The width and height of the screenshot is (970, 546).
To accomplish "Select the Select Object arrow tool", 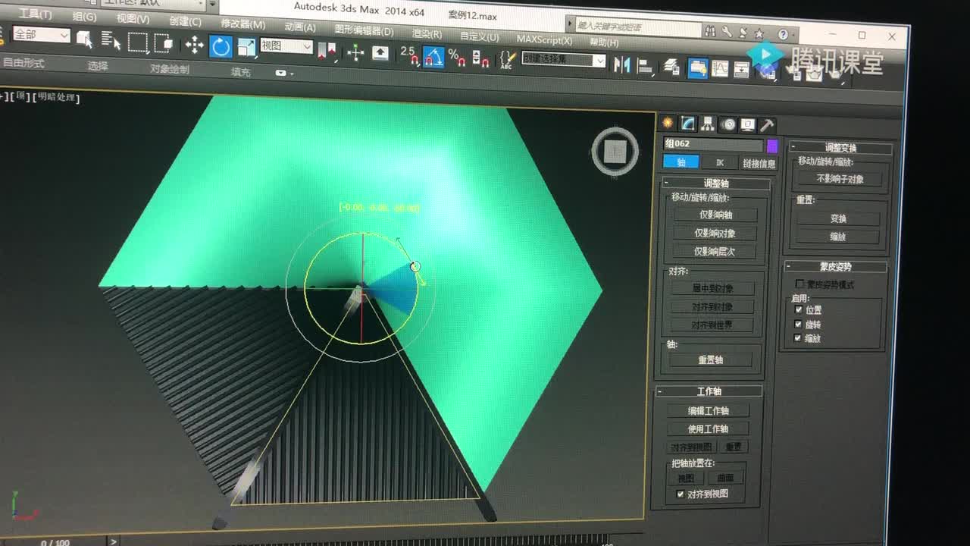I will point(84,39).
